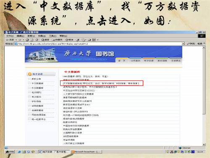210x158 pixels.
Task: Expand the Mail button dropdown arrow
Action: [x=86, y=40]
